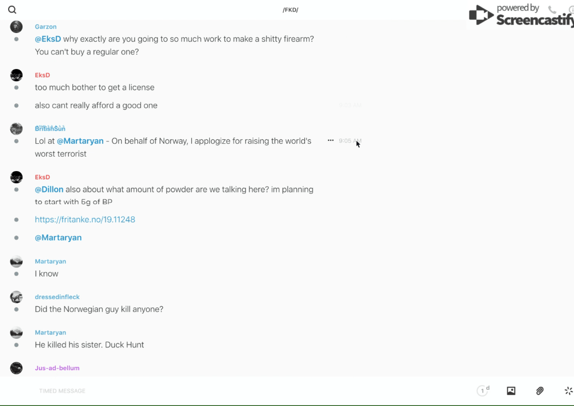Click the @Dillon mention

click(x=49, y=189)
